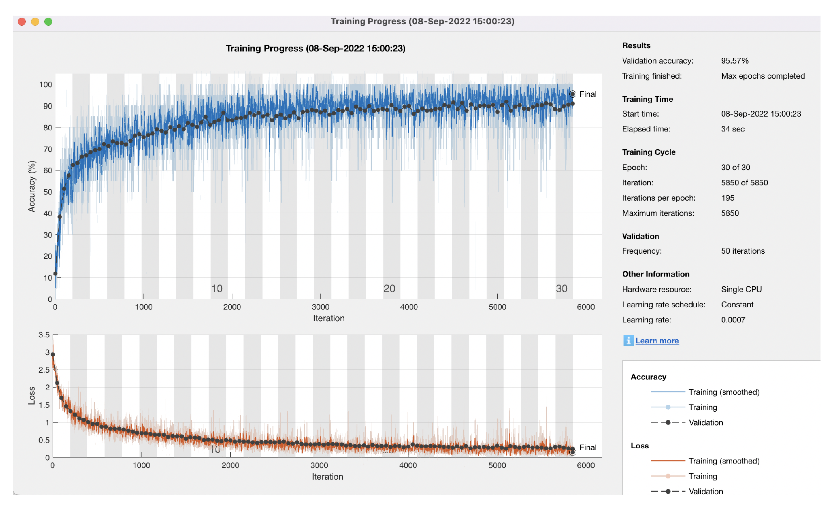Image resolution: width=837 pixels, height=513 pixels.
Task: Click the Accuracy Training (smoothed) legend line
Action: point(668,392)
